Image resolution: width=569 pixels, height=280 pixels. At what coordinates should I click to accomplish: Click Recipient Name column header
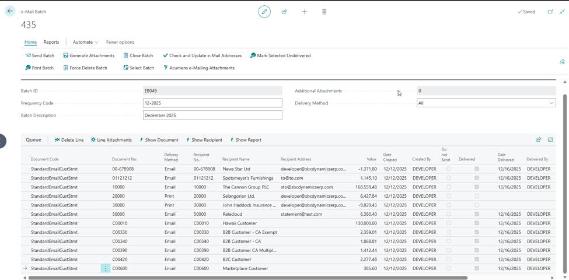236,159
